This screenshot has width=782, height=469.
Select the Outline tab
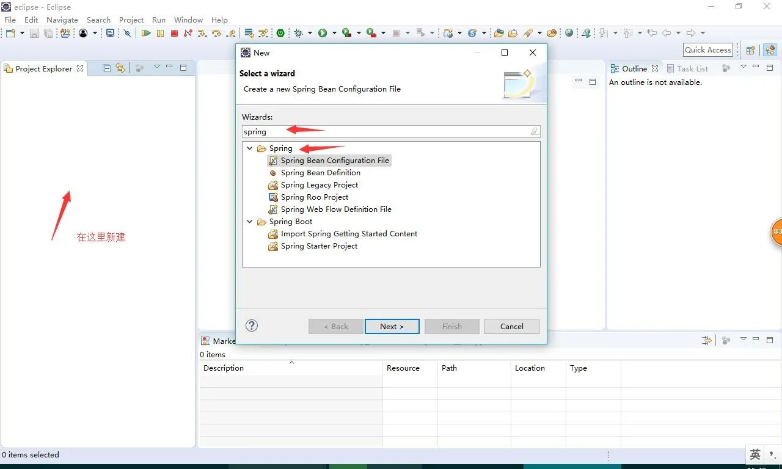(x=634, y=68)
